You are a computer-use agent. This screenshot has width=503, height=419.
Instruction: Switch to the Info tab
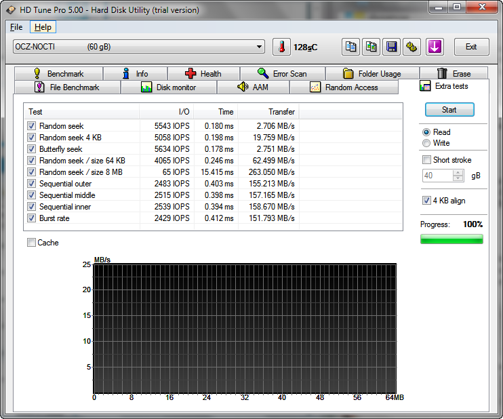coord(135,74)
